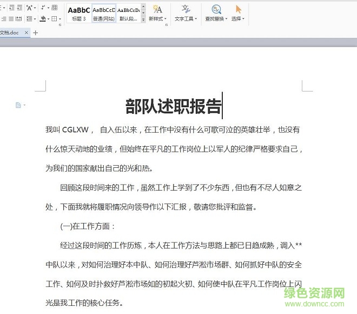Open the Chinese layout dropdown arrow
This screenshot has width=357, height=314.
coord(35,8)
